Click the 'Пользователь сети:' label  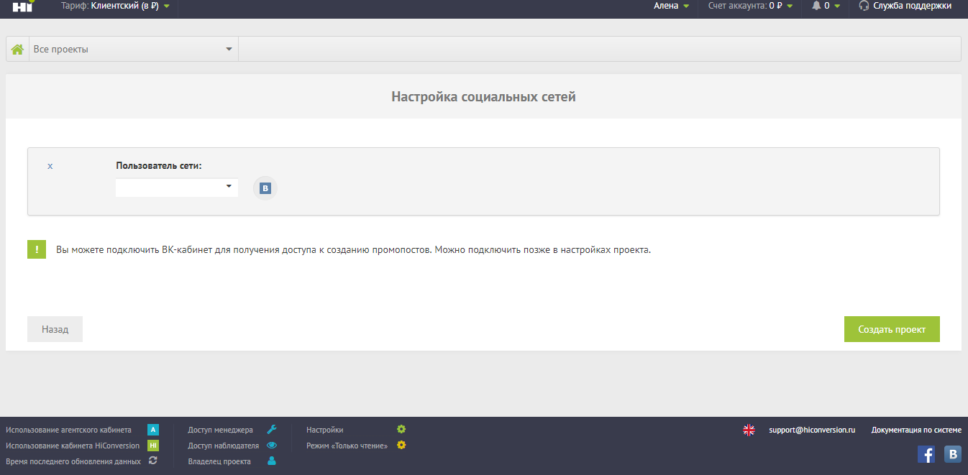click(x=159, y=165)
